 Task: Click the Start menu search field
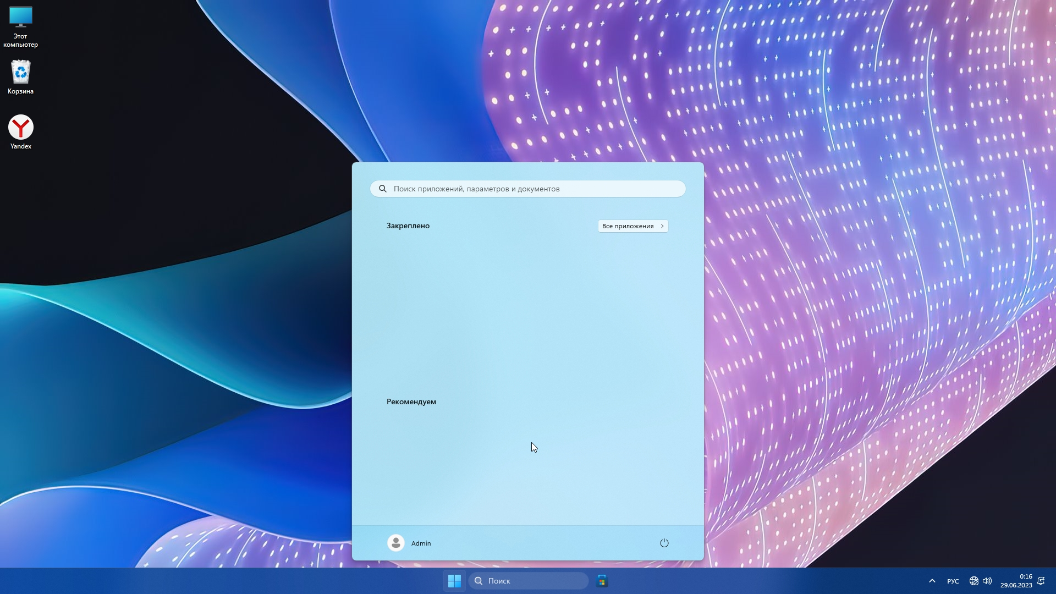click(528, 189)
